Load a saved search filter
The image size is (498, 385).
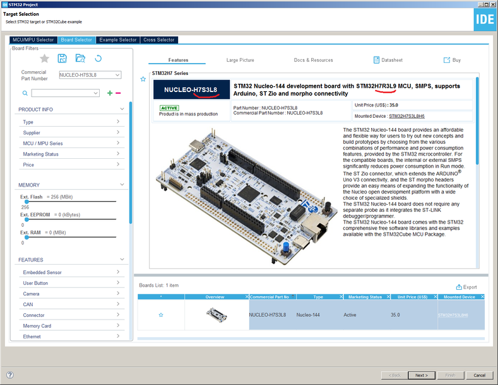80,59
